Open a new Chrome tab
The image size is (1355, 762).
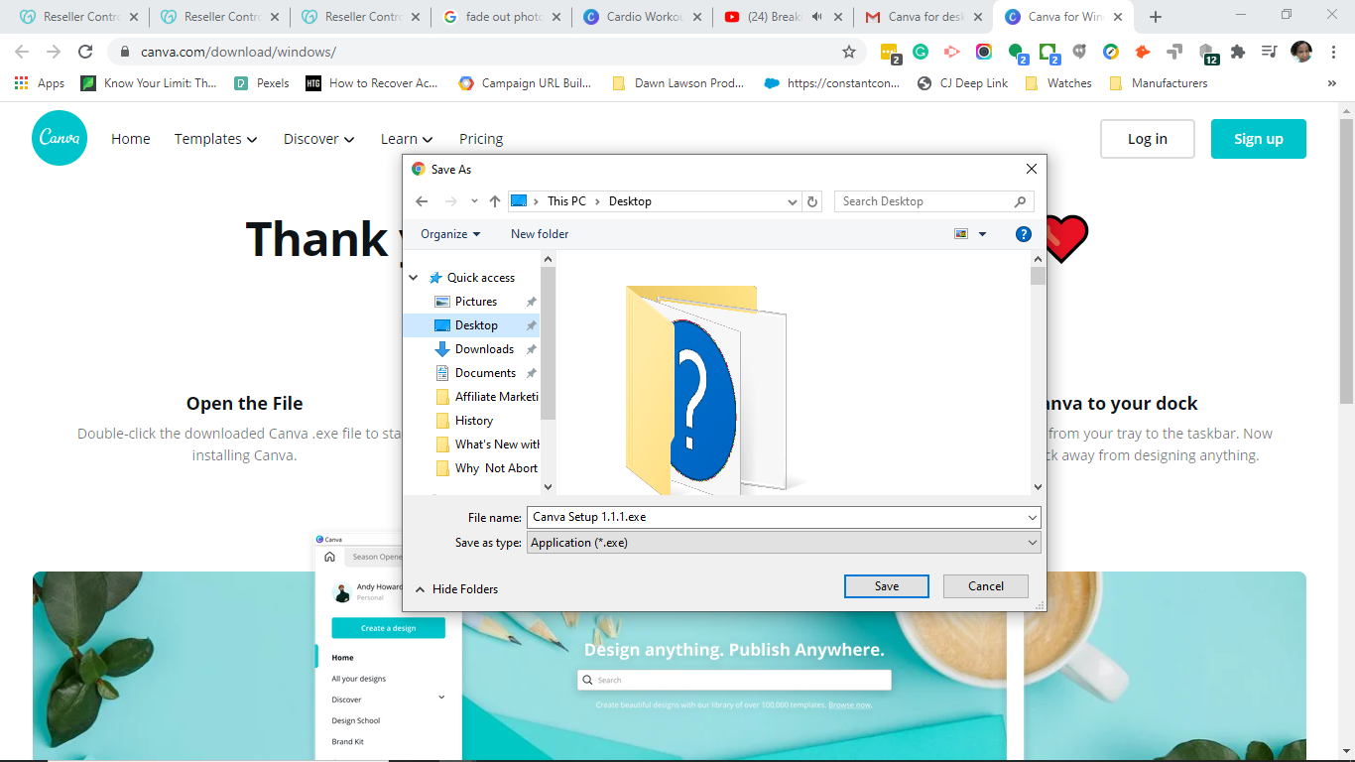1155,17
